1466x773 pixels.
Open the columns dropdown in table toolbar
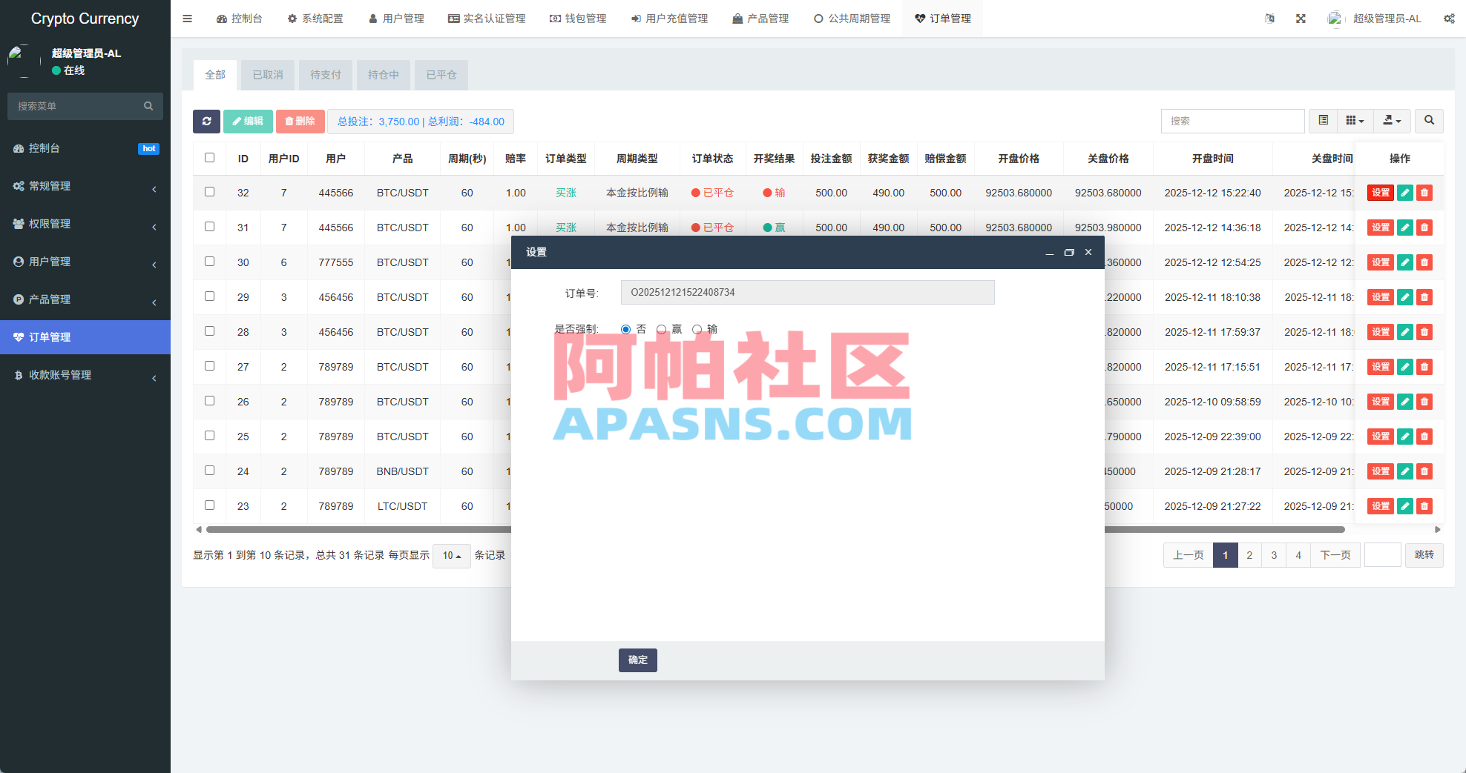tap(1355, 121)
